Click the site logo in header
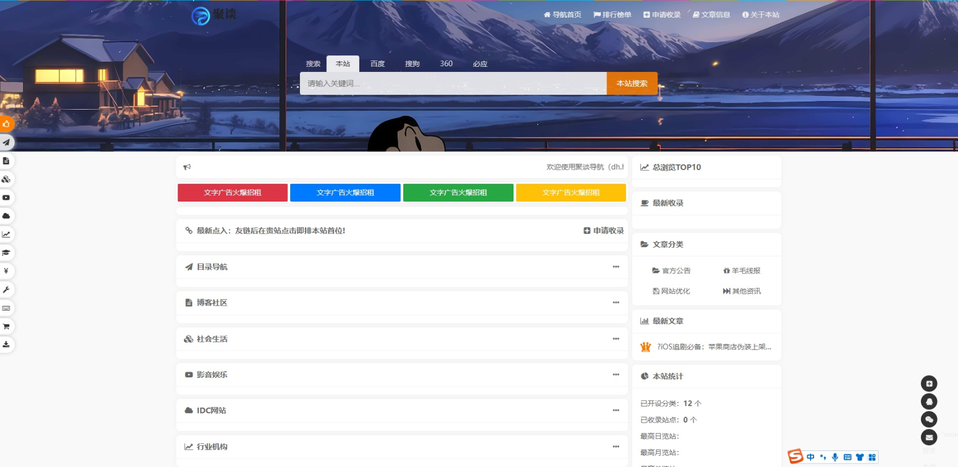The width and height of the screenshot is (958, 467). click(214, 15)
